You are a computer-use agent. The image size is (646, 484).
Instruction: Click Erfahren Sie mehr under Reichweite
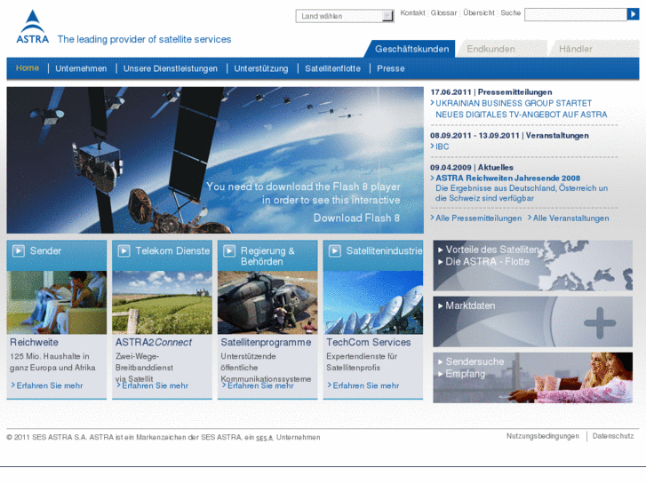pos(50,385)
